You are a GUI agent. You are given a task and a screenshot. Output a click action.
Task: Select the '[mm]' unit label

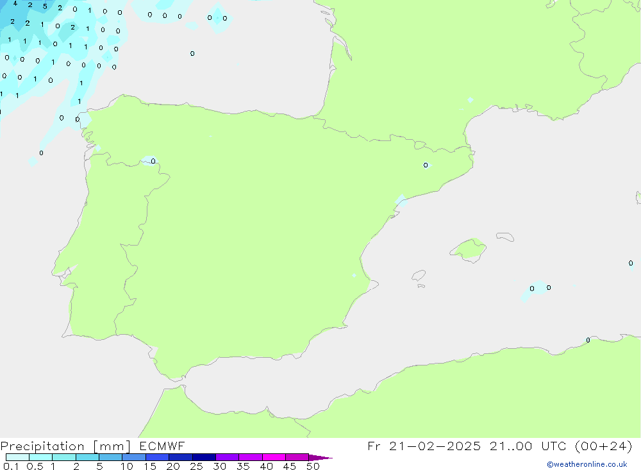click(x=112, y=446)
